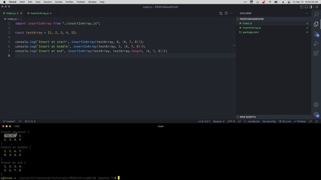The height and width of the screenshot is (180, 321).
Task: Open the Window menu
Action: click(x=92, y=2)
